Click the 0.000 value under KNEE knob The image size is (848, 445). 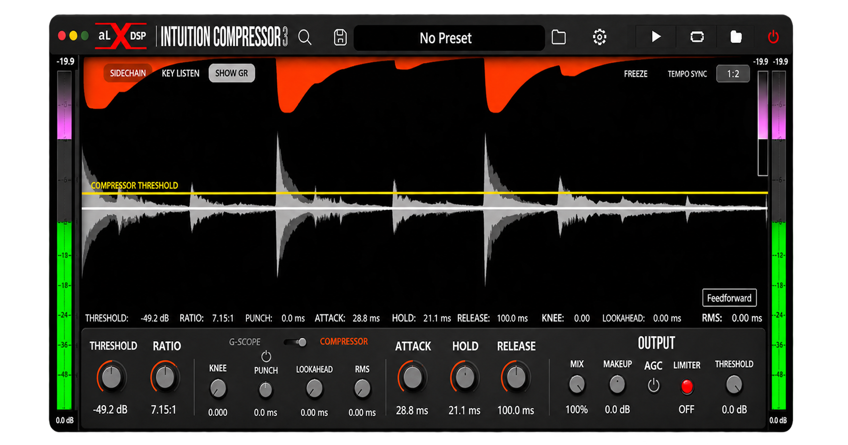(218, 413)
